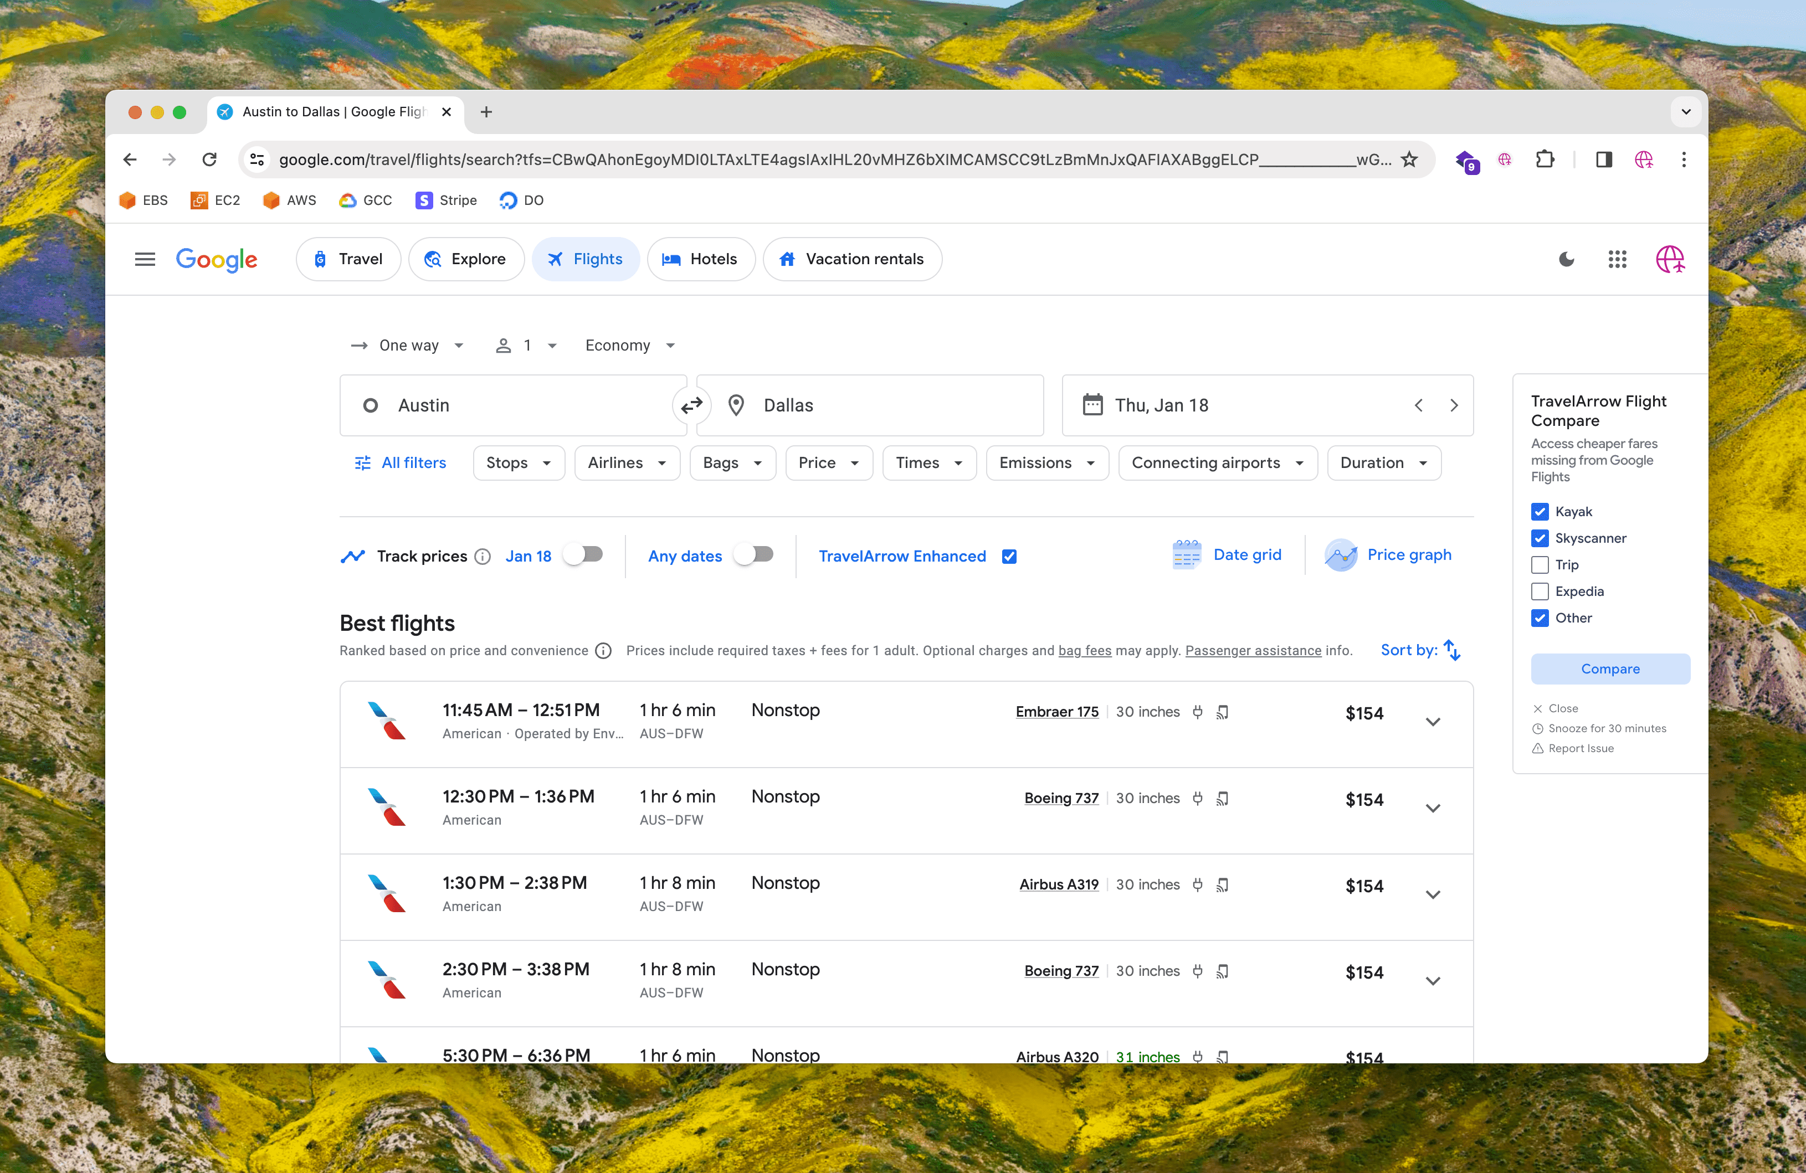Open the Explore section
Screen dimensions: 1806x1173
click(466, 259)
